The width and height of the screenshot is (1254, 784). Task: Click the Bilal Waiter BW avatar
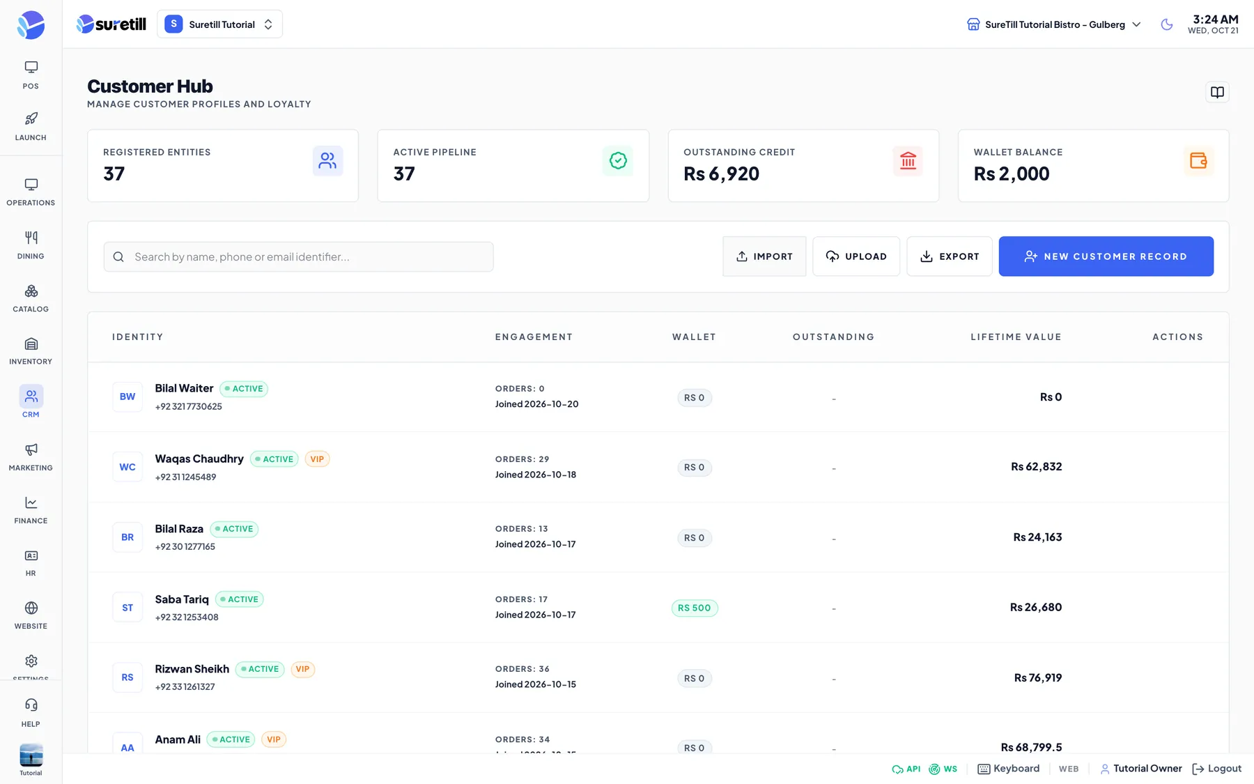click(127, 397)
